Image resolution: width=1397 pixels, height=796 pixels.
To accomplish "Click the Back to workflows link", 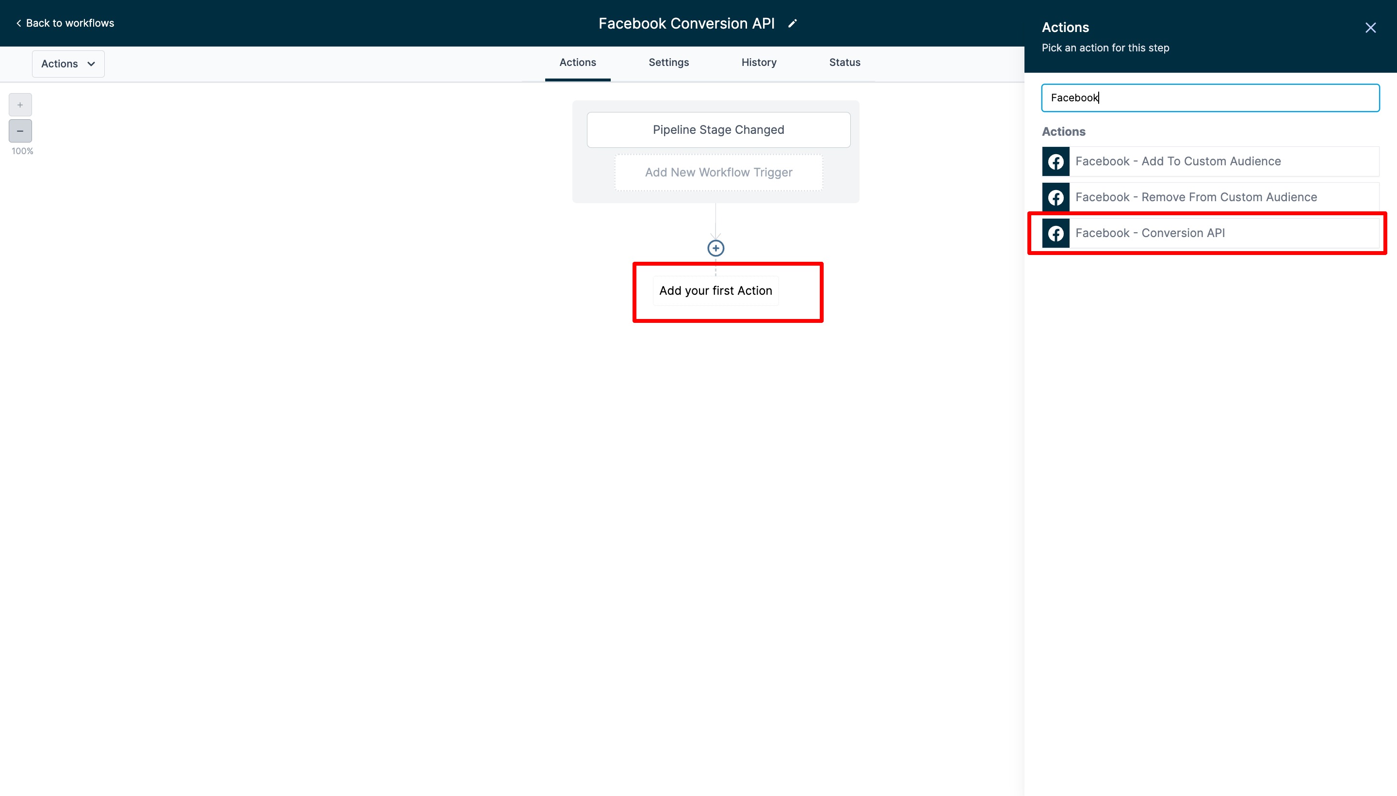I will coord(70,23).
